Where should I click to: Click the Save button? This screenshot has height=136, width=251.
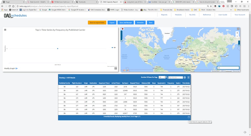[151, 22]
